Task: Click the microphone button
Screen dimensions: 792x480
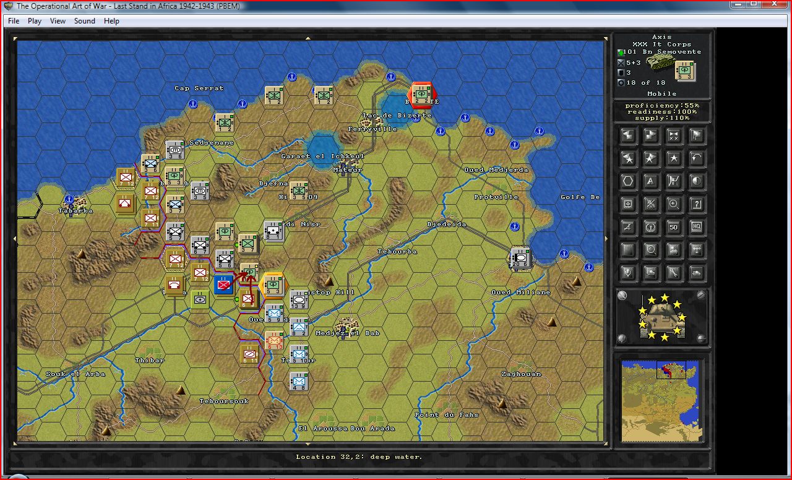Action: (628, 272)
